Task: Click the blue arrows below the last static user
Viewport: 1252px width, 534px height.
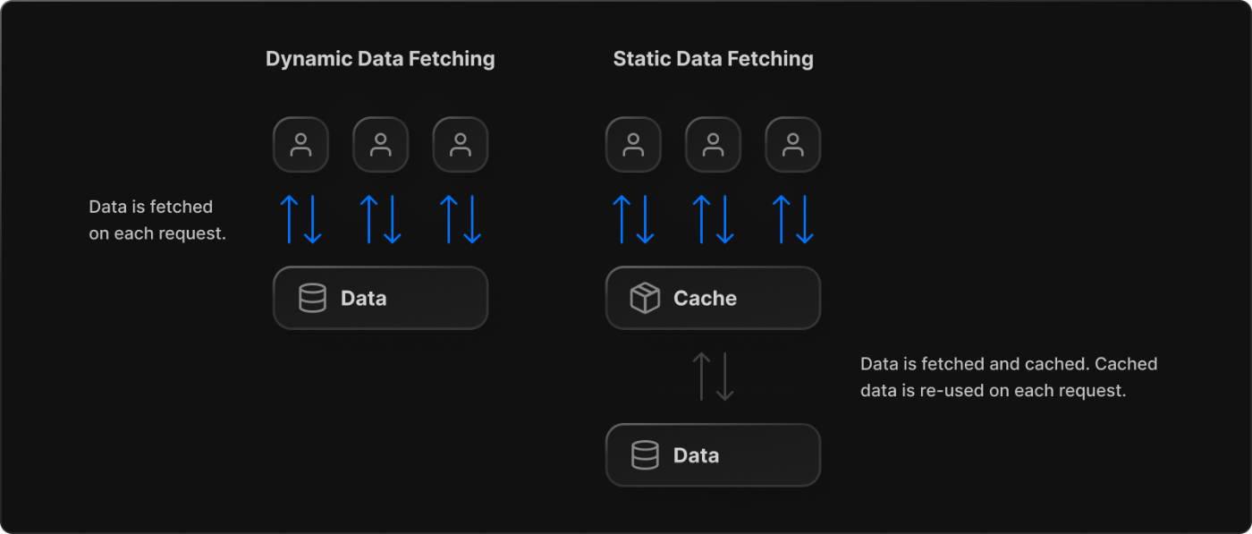Action: click(793, 220)
